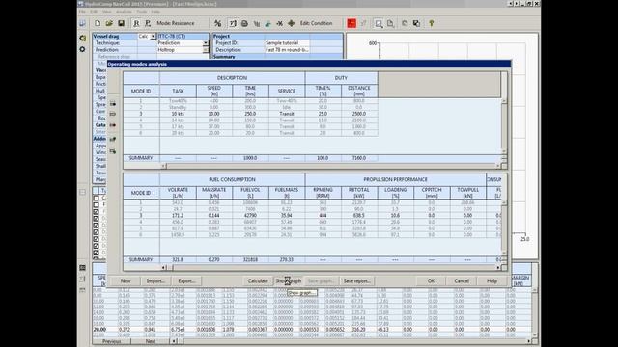Click the page preview toolbar icon
This screenshot has width=618, height=347.
(x=390, y=23)
